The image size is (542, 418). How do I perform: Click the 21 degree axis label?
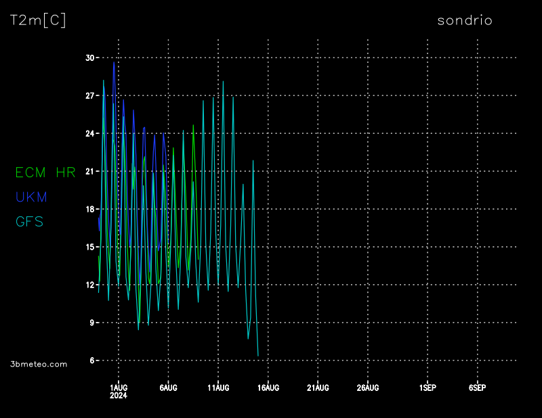tap(89, 172)
